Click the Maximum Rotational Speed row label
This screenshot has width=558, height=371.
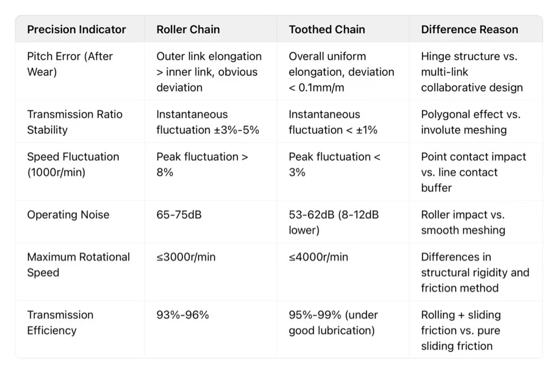[78, 265]
